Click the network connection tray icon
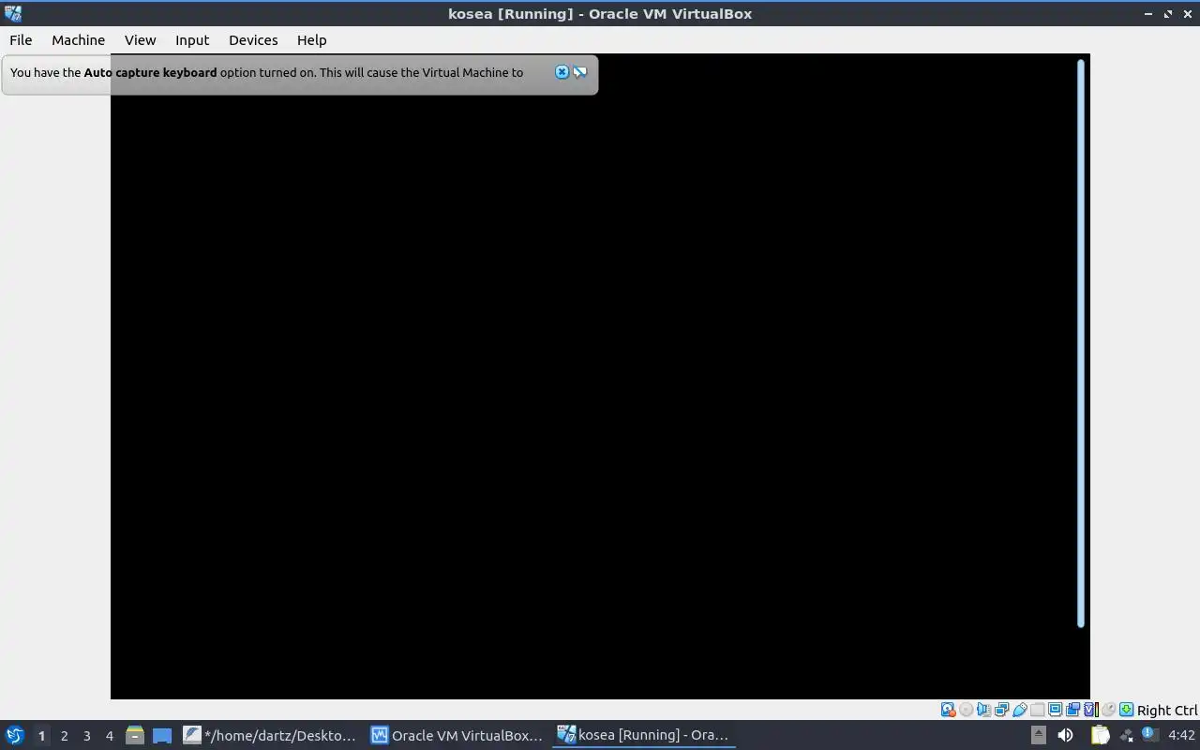Viewport: 1200px width, 750px height. [x=1126, y=735]
